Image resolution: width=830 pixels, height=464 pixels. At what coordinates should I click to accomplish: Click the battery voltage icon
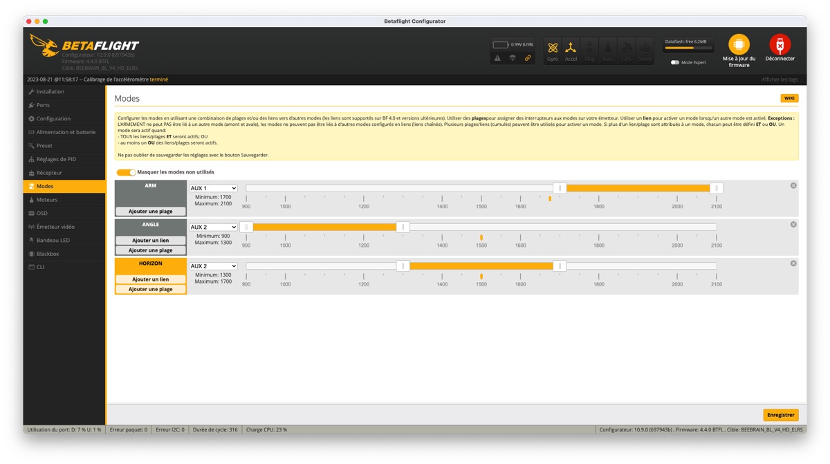501,44
